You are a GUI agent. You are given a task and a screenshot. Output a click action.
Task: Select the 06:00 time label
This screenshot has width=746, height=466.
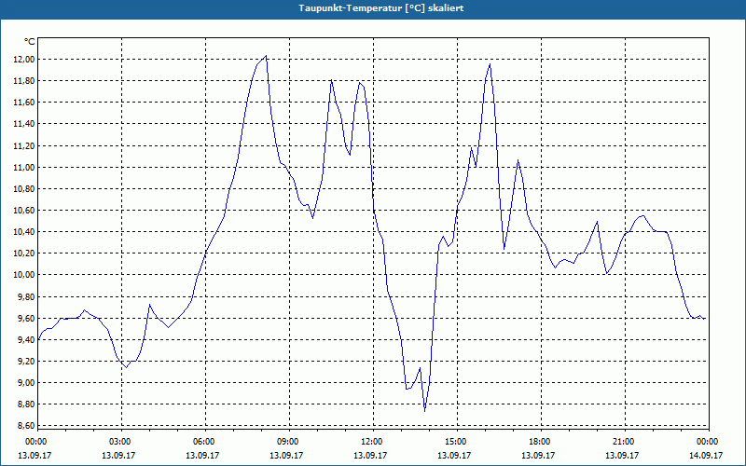pos(202,442)
